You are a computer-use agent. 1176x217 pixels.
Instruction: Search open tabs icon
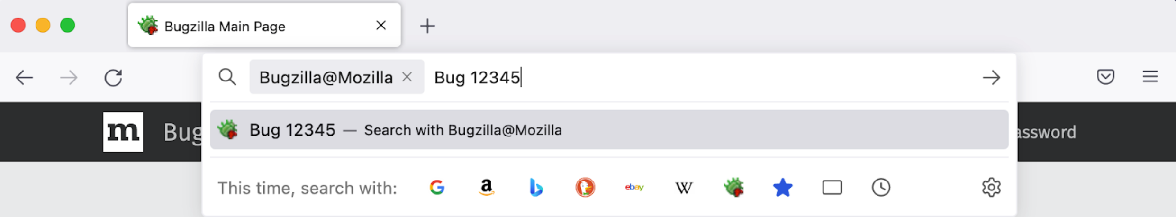pyautogui.click(x=832, y=188)
